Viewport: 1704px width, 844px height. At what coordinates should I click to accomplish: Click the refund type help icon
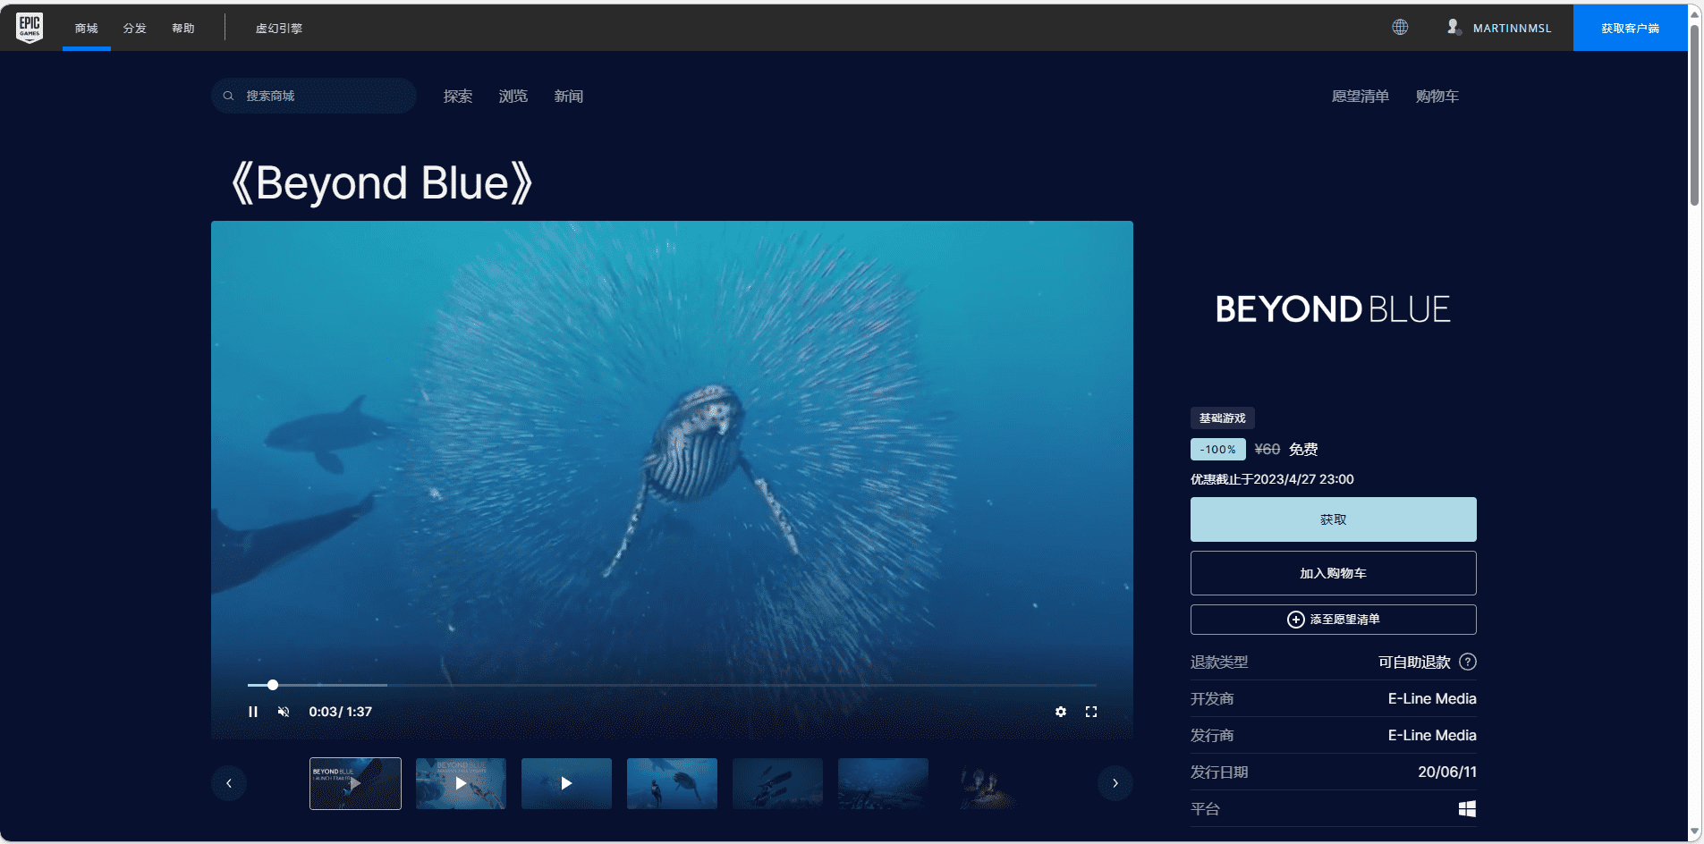(1468, 662)
